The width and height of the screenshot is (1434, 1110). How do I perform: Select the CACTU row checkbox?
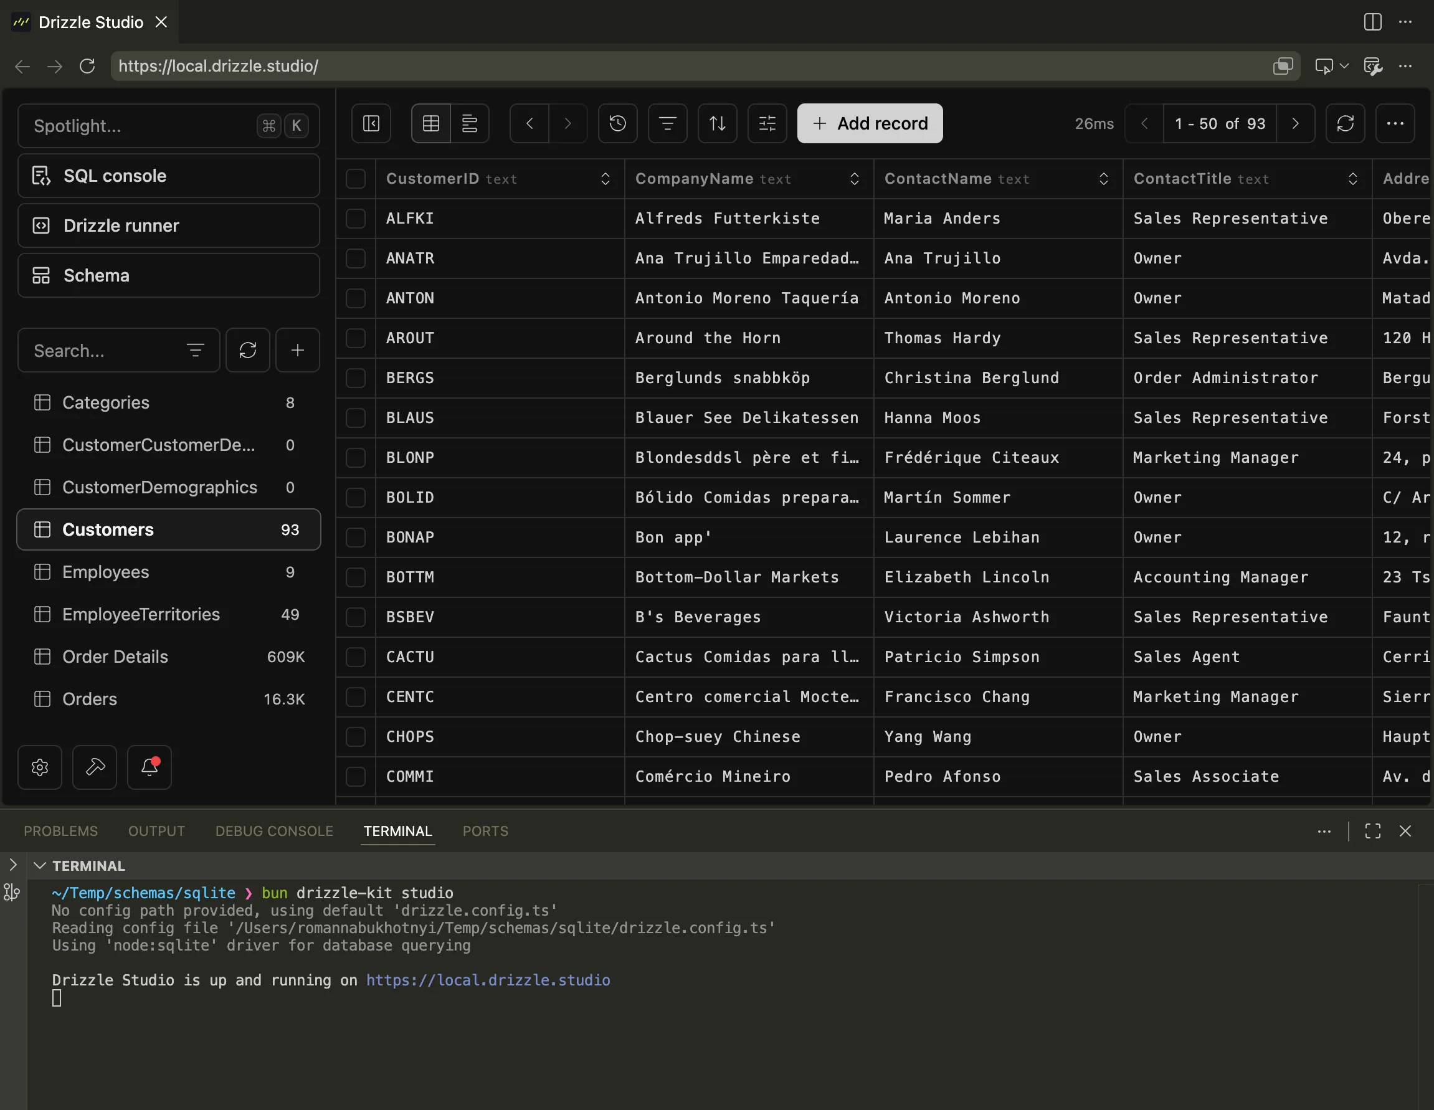point(355,657)
